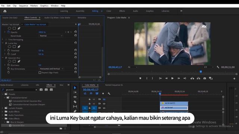Open timeline display settings wrench
The width and height of the screenshot is (239, 134).
tap(109, 93)
